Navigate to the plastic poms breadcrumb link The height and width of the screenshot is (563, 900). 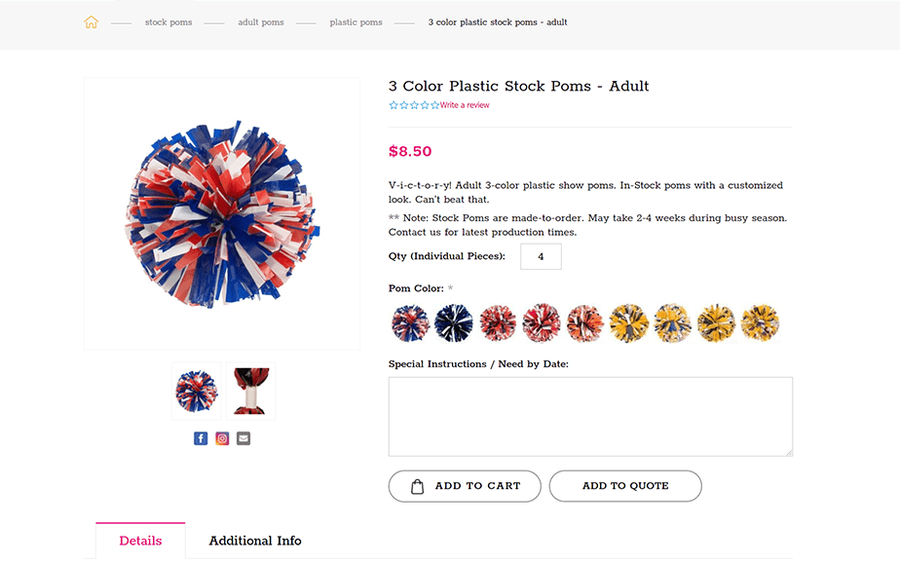(356, 21)
